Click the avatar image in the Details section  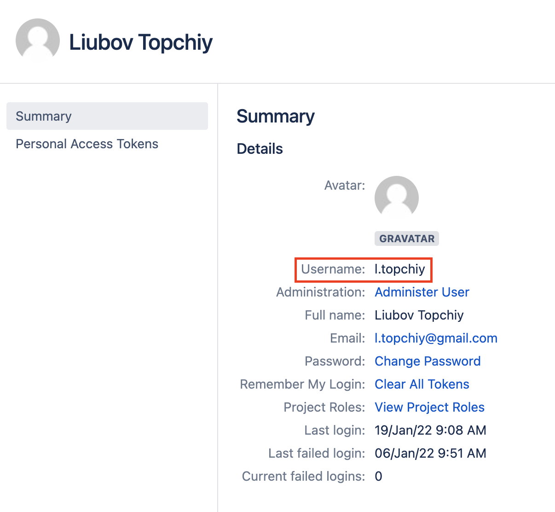click(397, 198)
